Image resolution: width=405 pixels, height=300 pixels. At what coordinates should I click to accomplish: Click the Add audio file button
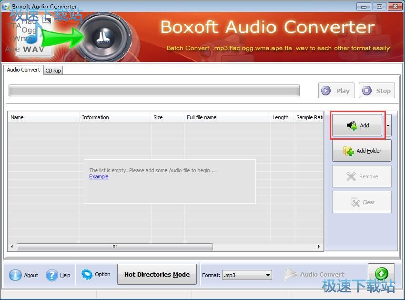tap(357, 125)
